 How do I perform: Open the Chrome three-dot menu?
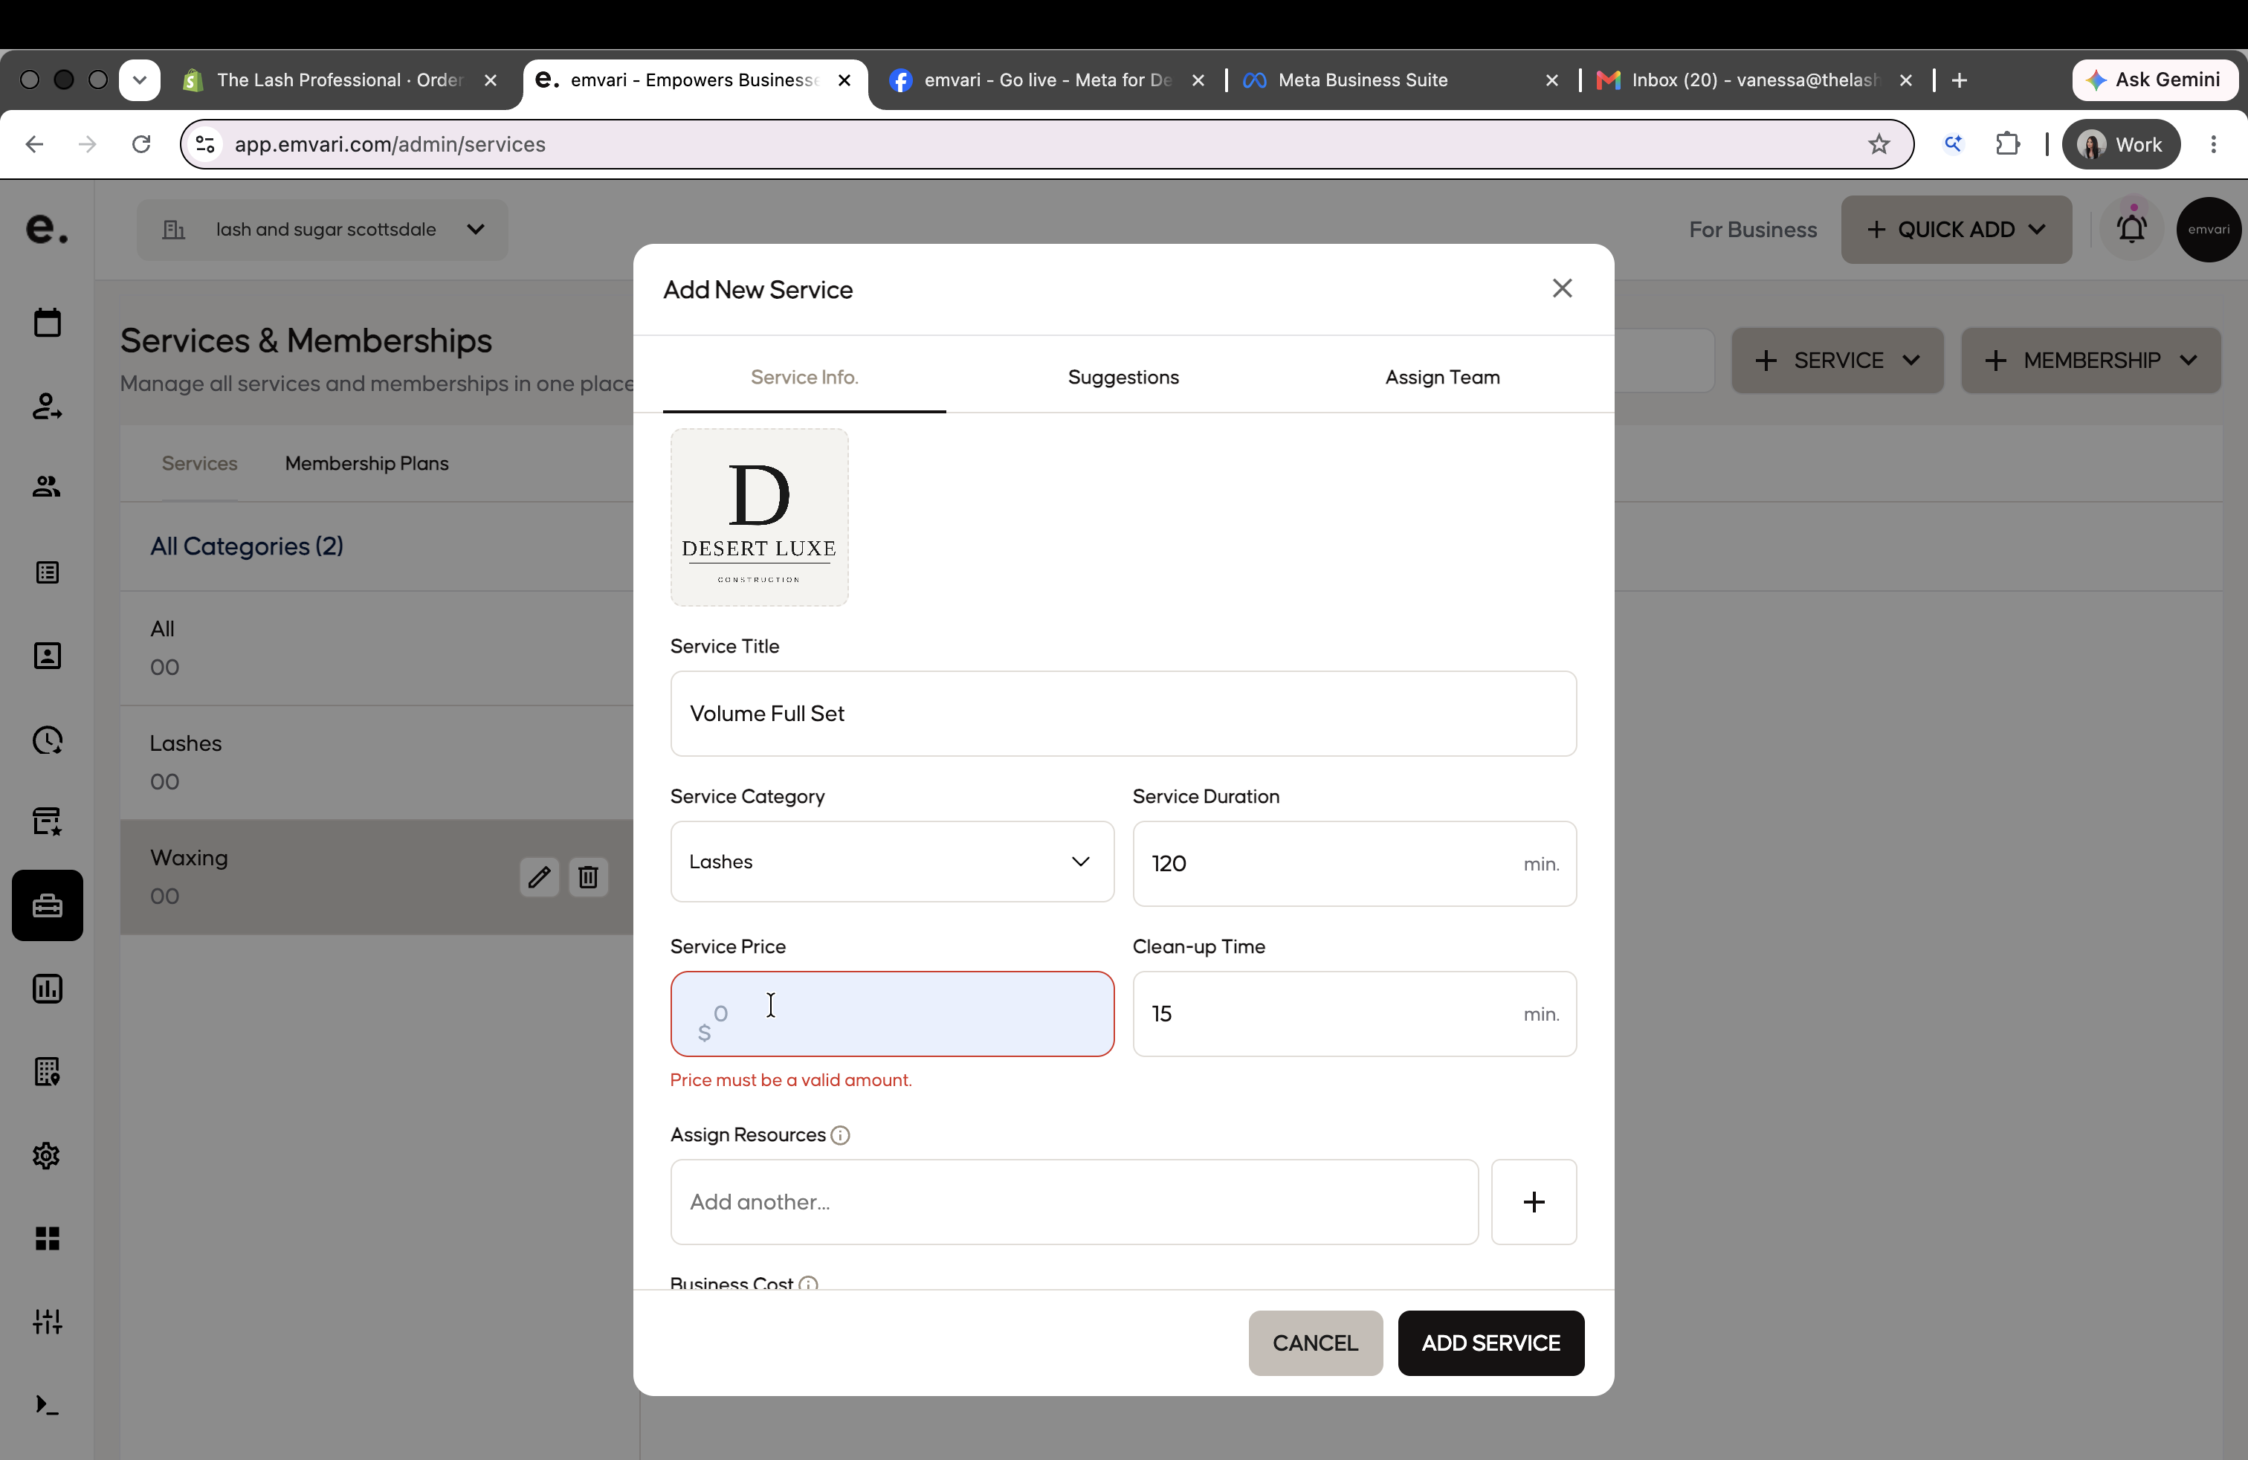pos(2213,144)
